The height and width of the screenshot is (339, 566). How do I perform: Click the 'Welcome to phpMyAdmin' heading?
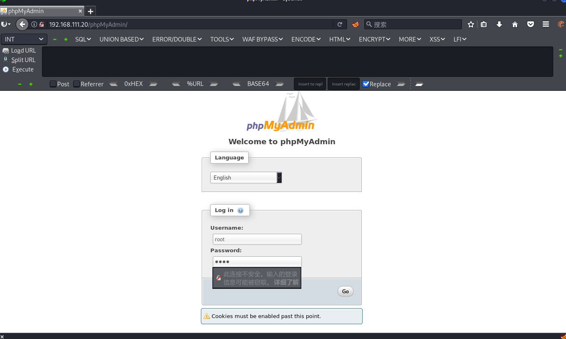[282, 142]
